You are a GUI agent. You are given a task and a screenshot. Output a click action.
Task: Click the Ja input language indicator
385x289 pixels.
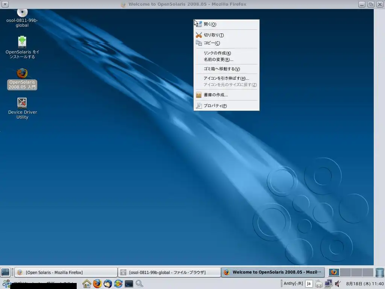(x=309, y=284)
